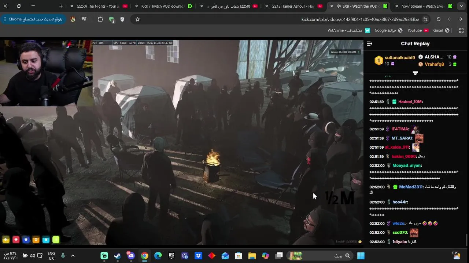469x263 pixels.
Task: Click the chat scrollbar thumb
Action: 466,240
